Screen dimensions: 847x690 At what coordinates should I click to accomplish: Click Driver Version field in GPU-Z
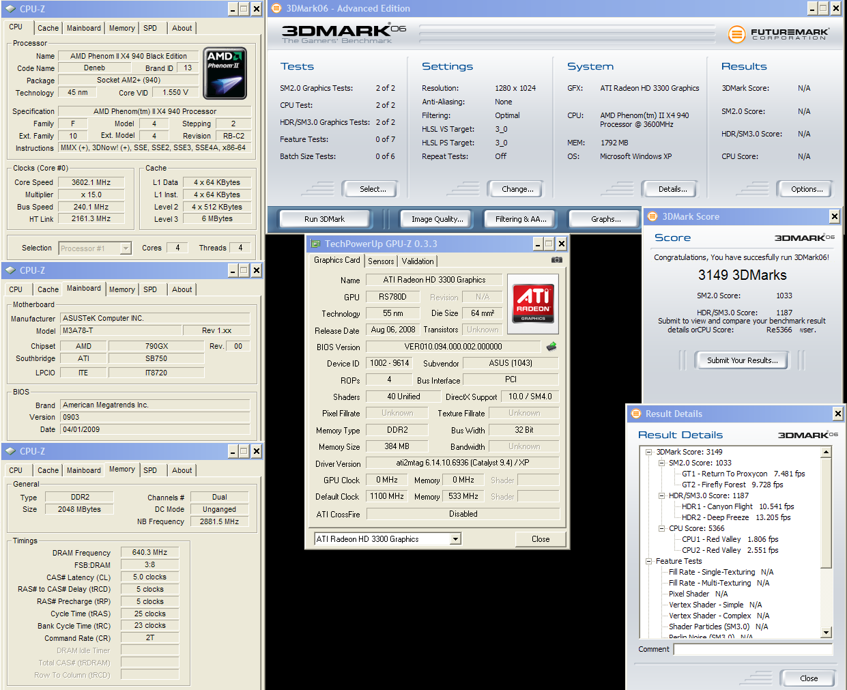[463, 463]
